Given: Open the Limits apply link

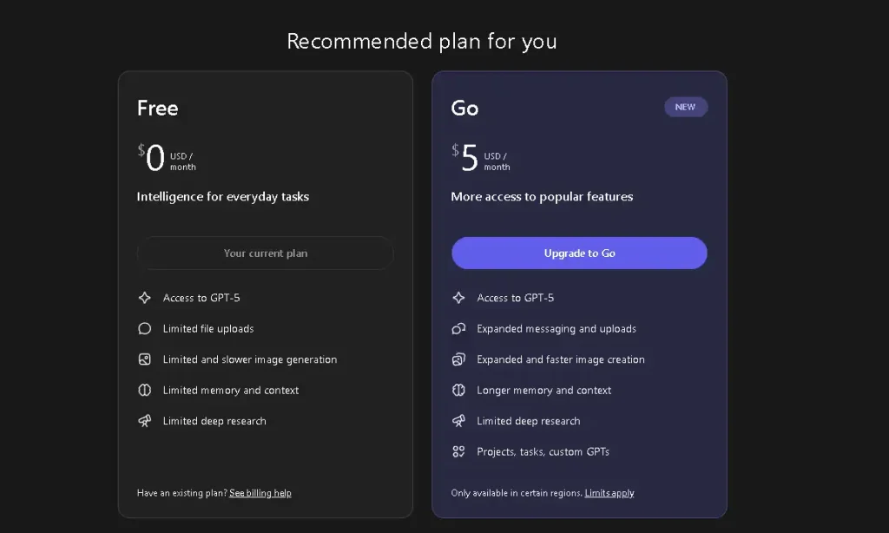Looking at the screenshot, I should [609, 493].
